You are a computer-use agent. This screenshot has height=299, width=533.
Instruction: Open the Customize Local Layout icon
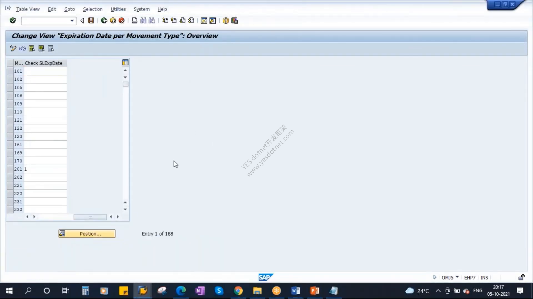coord(235,21)
